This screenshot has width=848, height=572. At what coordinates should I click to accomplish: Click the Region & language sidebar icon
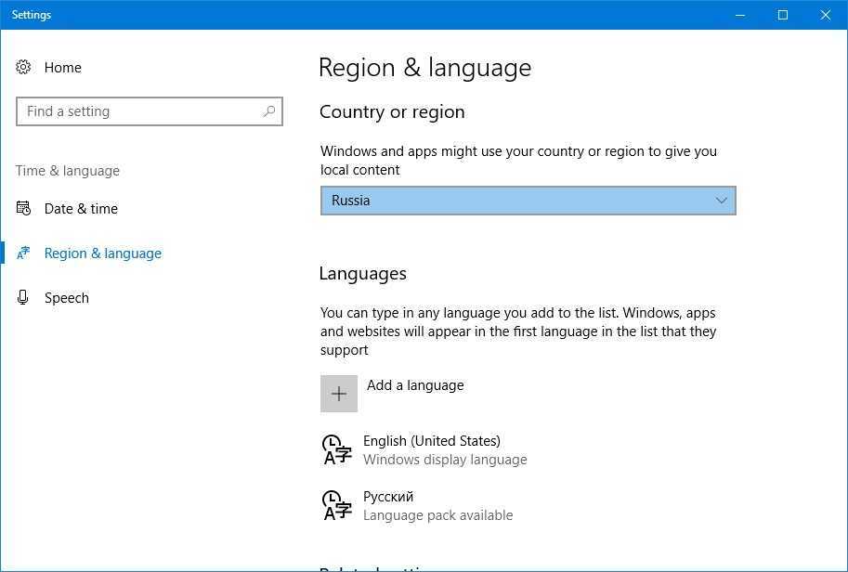click(x=24, y=253)
